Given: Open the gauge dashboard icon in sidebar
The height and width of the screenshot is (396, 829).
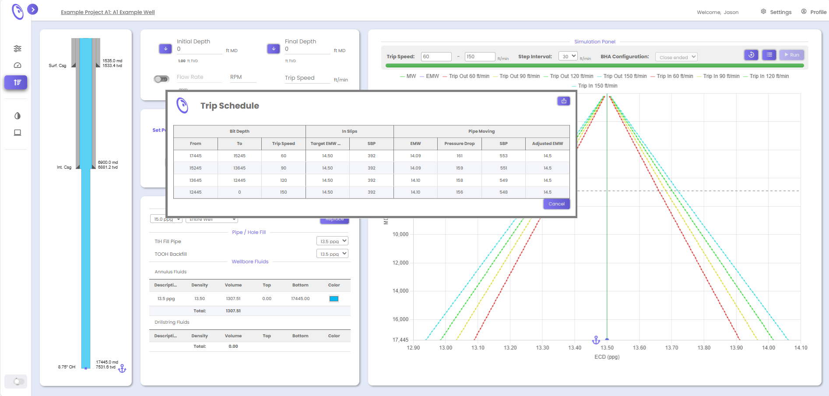Looking at the screenshot, I should coord(18,65).
